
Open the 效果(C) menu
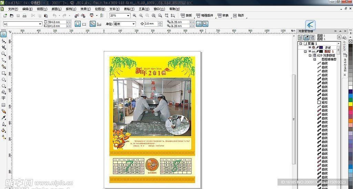85,9
